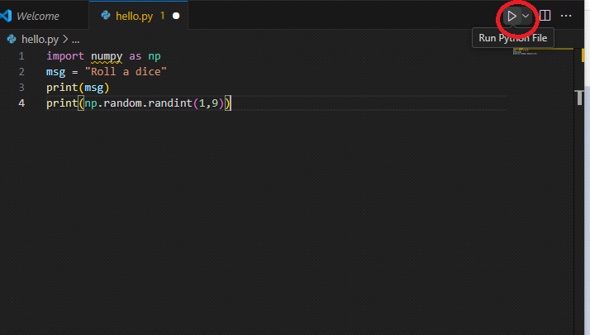This screenshot has width=590, height=335.
Task: Click the unsaved dot on hello.py tab
Action: (x=176, y=16)
